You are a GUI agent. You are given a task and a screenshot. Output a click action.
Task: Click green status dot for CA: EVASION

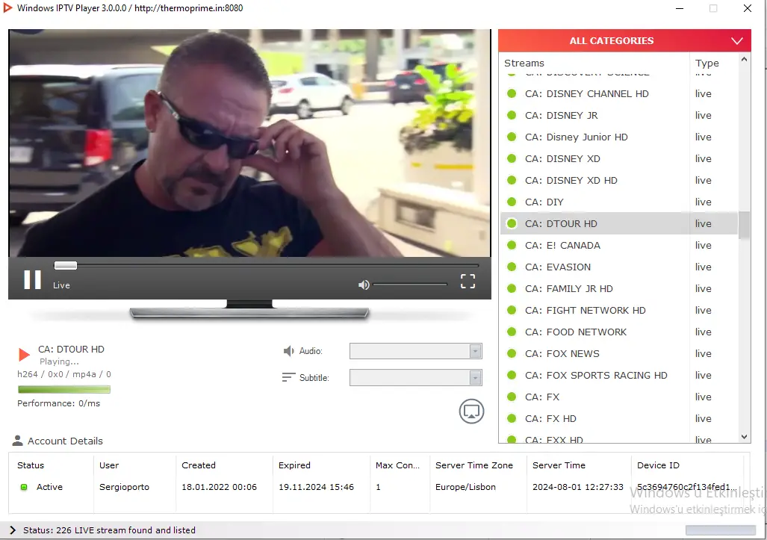pyautogui.click(x=512, y=267)
